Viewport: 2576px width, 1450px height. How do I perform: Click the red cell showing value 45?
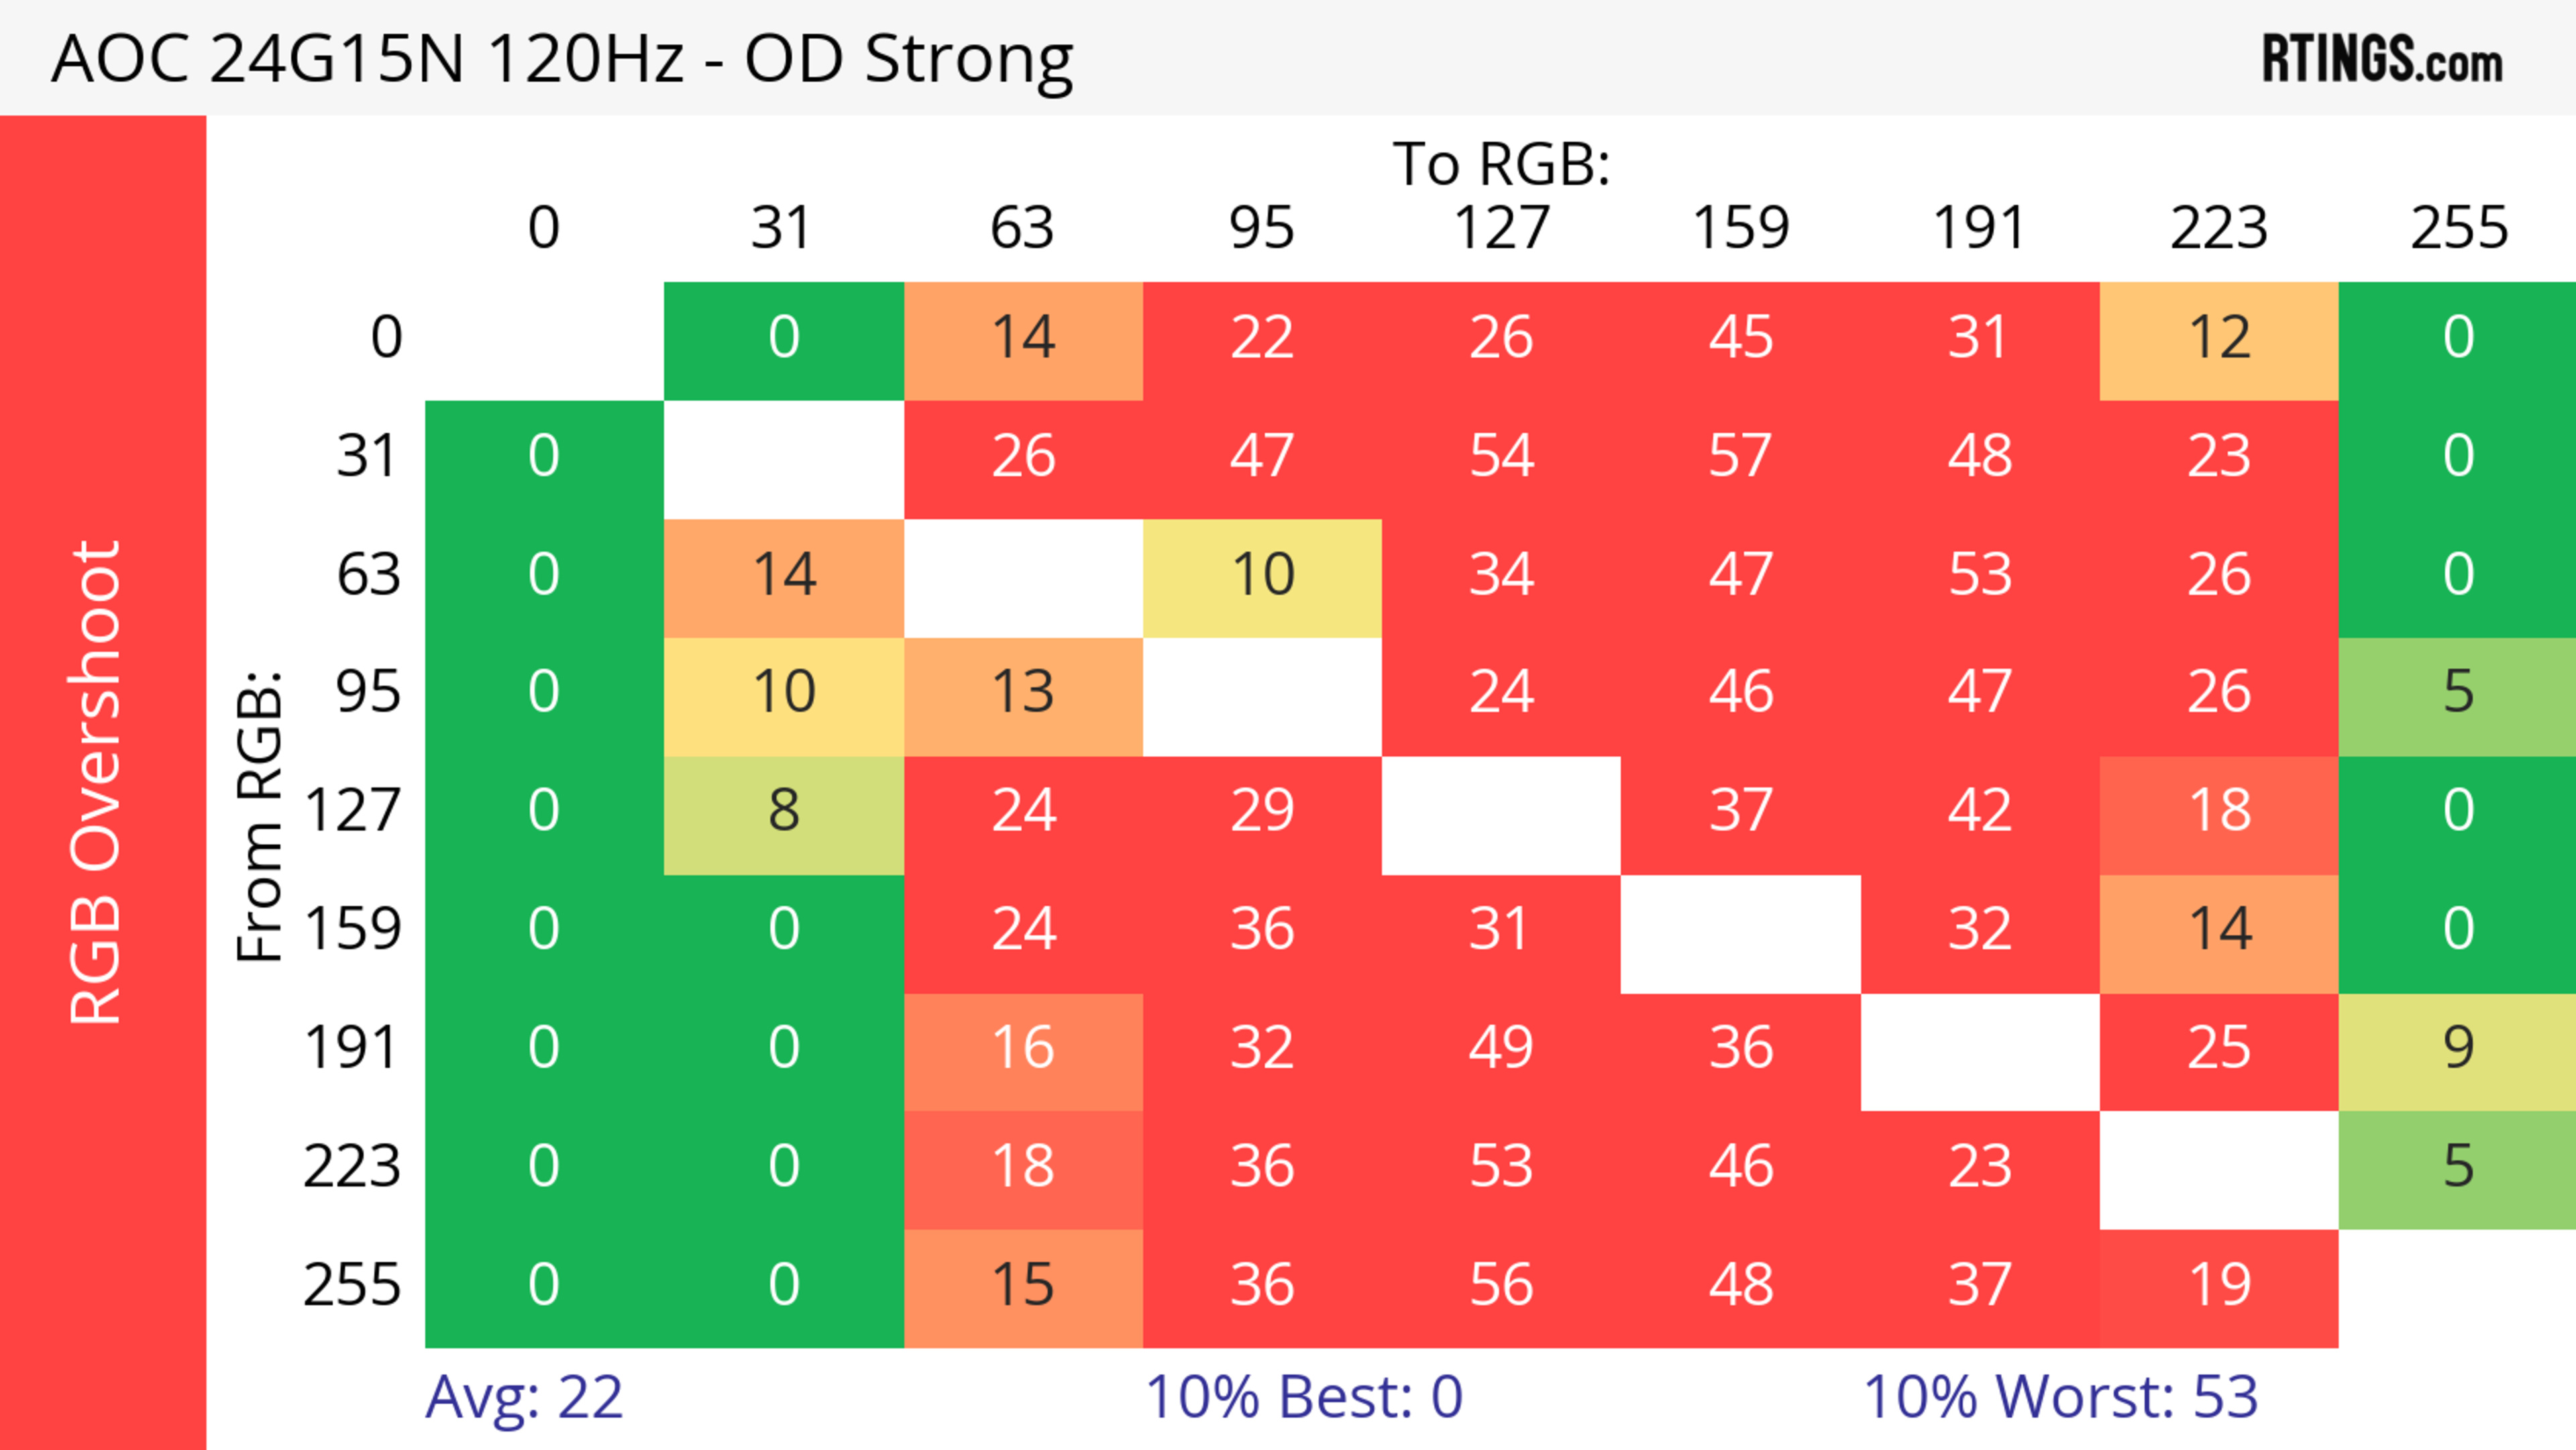point(1741,338)
